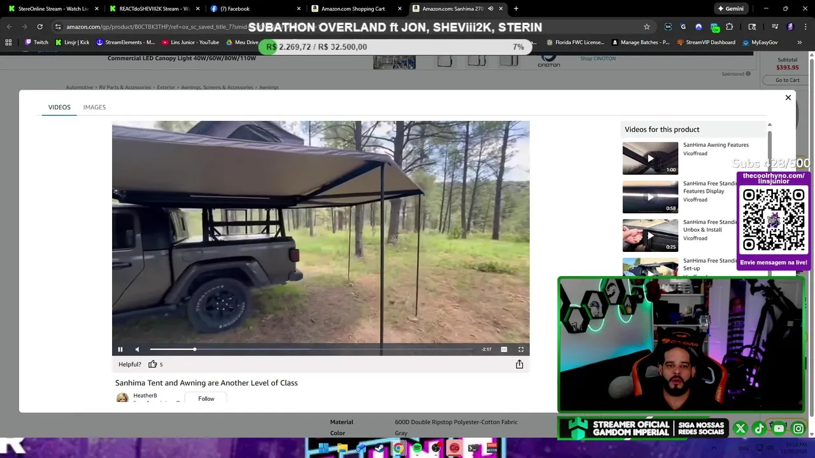815x458 pixels.
Task: Seek along the video progress bar
Action: pyautogui.click(x=312, y=349)
